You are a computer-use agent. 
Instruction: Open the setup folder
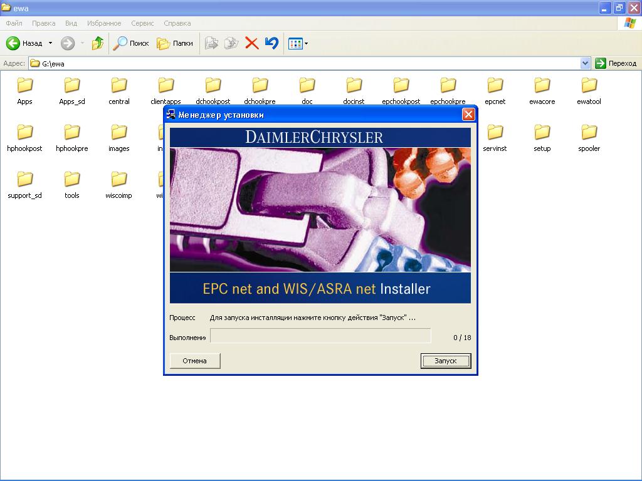coord(542,138)
